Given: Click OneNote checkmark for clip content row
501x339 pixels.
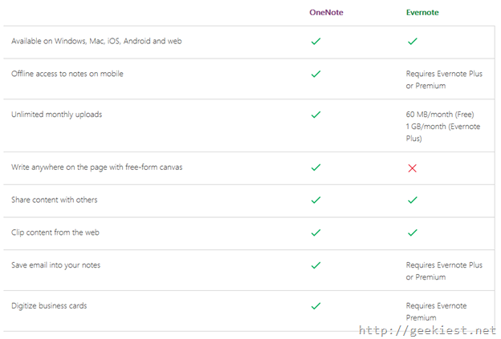Looking at the screenshot, I should 316,232.
